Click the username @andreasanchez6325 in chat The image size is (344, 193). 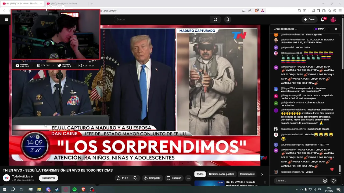pyautogui.click(x=292, y=35)
